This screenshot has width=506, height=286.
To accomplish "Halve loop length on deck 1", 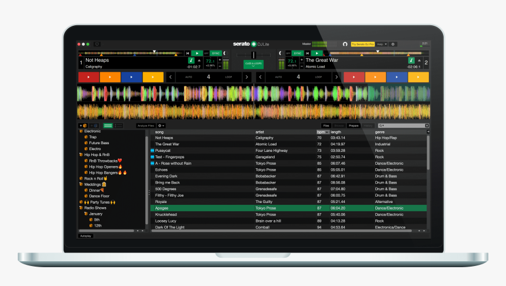I will pos(171,77).
